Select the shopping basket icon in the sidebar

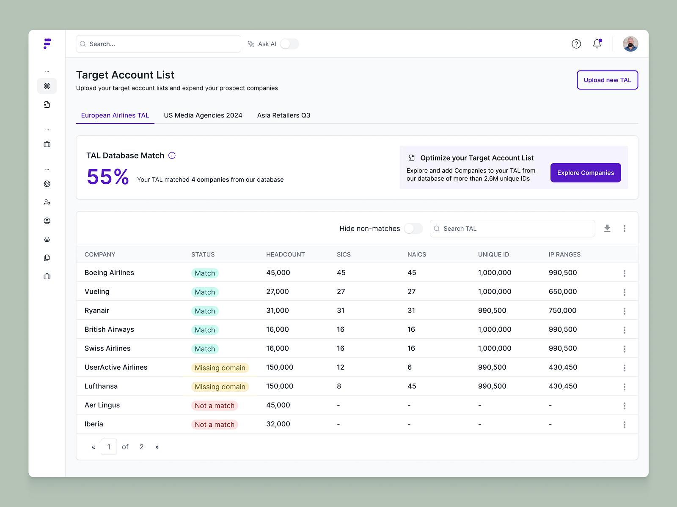click(x=47, y=239)
